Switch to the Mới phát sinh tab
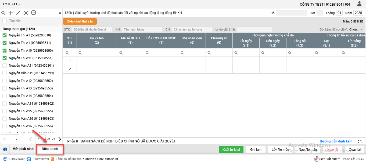 23,149
